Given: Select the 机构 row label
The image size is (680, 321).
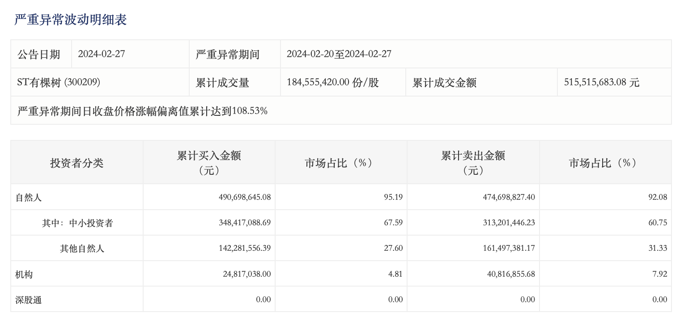Looking at the screenshot, I should pos(24,274).
